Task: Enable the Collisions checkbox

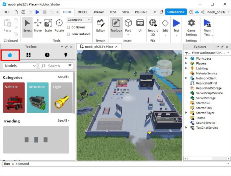Action: click(x=69, y=27)
